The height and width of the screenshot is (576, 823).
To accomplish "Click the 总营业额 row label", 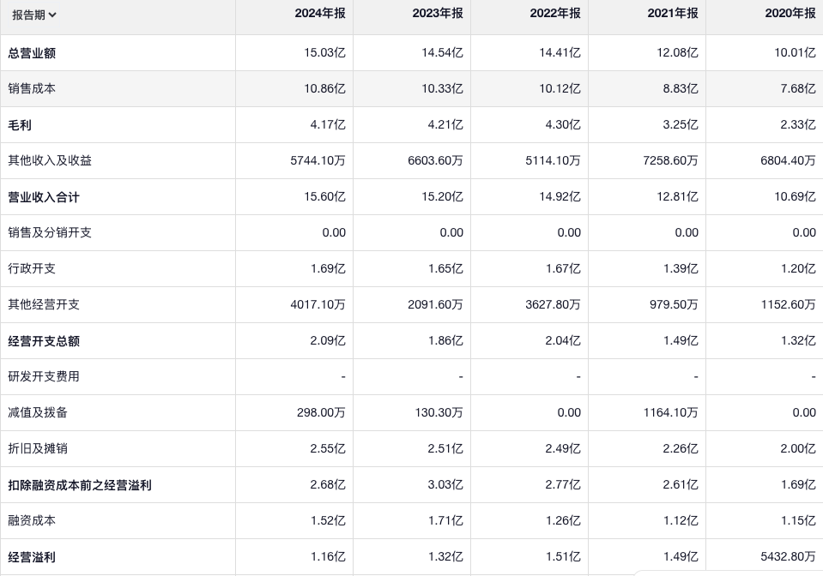I will 32,53.
